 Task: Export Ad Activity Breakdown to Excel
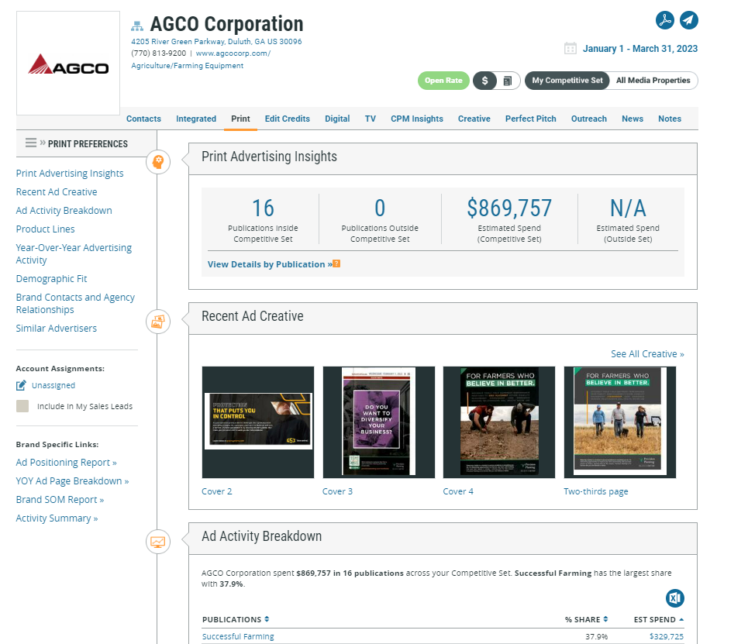[675, 598]
